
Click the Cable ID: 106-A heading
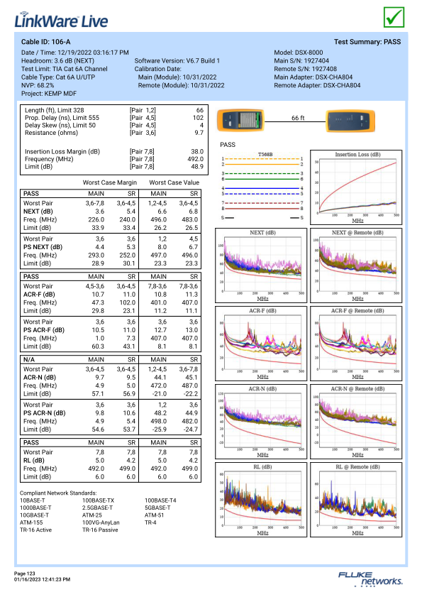[x=45, y=42]
